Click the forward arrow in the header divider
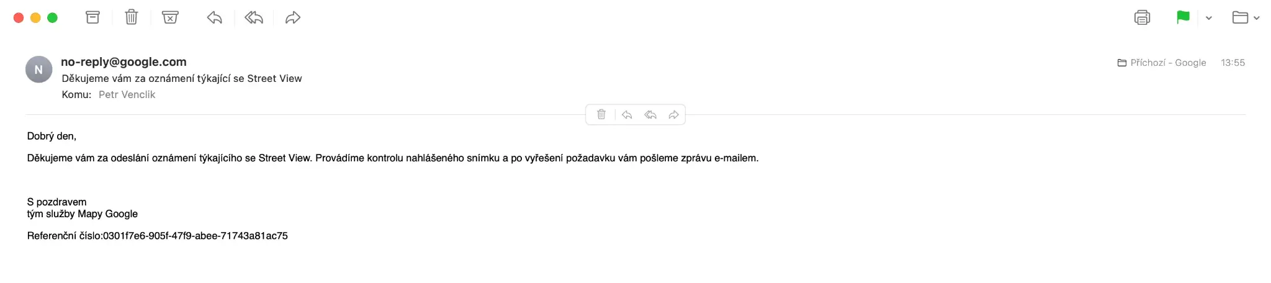 673,114
